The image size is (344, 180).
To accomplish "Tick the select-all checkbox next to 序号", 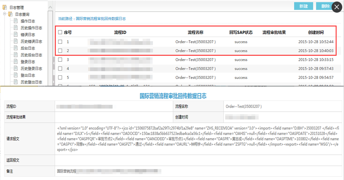I will click(60, 32).
